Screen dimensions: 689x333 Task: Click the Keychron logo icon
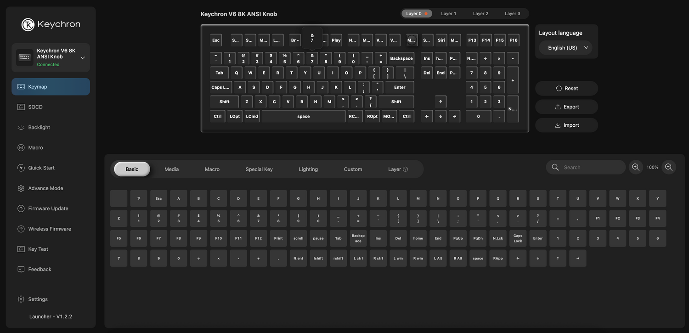28,24
